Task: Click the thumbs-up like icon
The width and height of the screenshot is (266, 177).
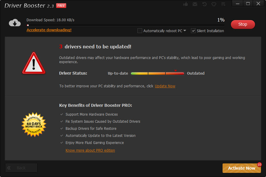Action: point(185,4)
